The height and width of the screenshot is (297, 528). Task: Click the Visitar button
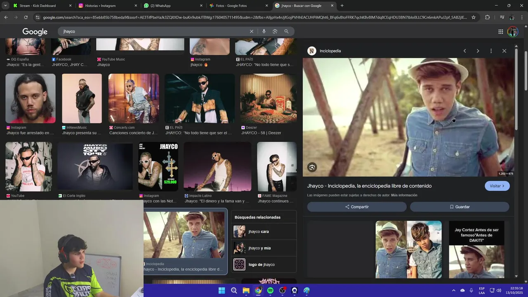pos(497,186)
